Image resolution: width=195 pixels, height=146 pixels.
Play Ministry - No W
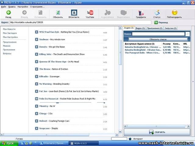[37, 106]
